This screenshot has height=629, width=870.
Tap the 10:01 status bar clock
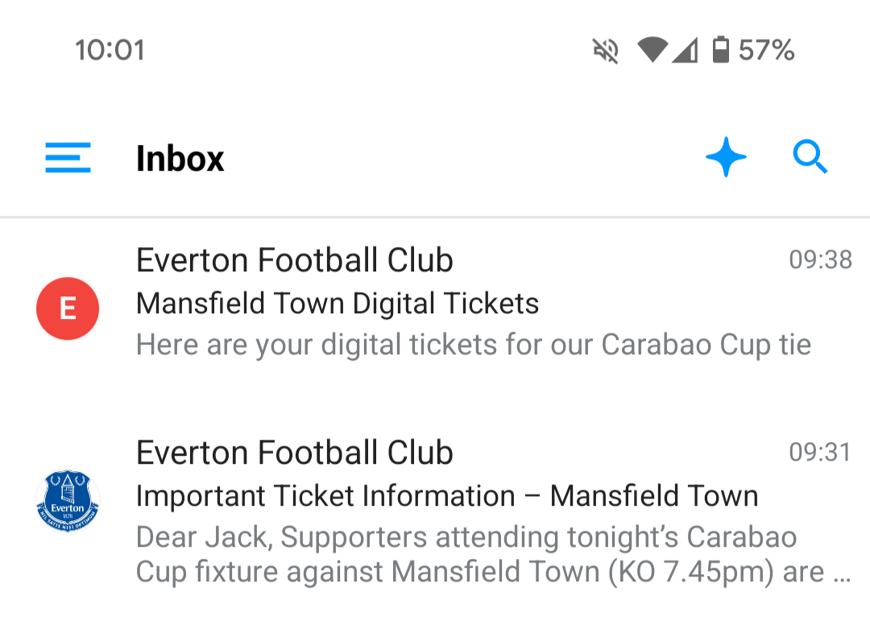click(110, 51)
